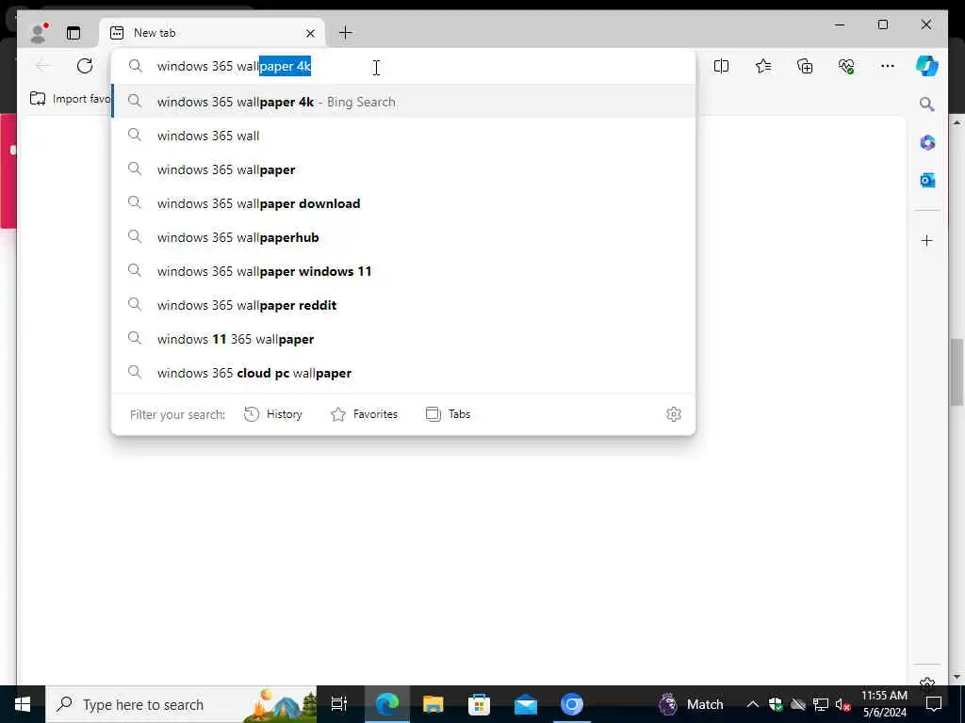The image size is (965, 723).
Task: Open Browser essentials heart icon
Action: [x=846, y=66]
